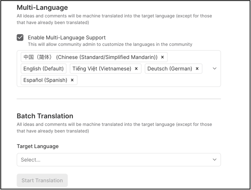Remove the Chinese (Simplified Mandarin) language tag
This screenshot has width=251, height=190.
point(162,57)
